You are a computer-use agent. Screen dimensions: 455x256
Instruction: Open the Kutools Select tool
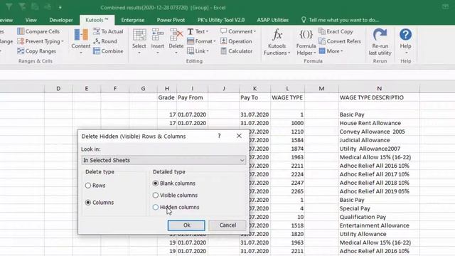[x=139, y=41]
